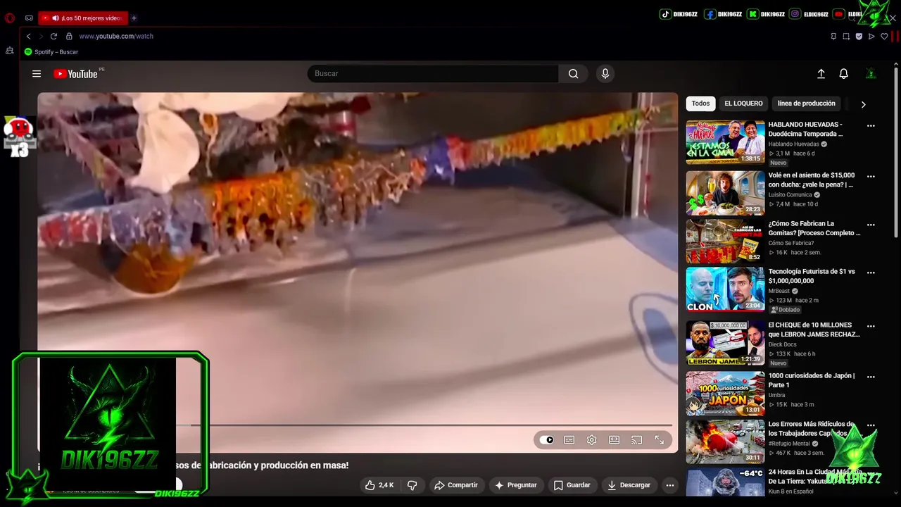Open the notifications bell

coord(843,74)
